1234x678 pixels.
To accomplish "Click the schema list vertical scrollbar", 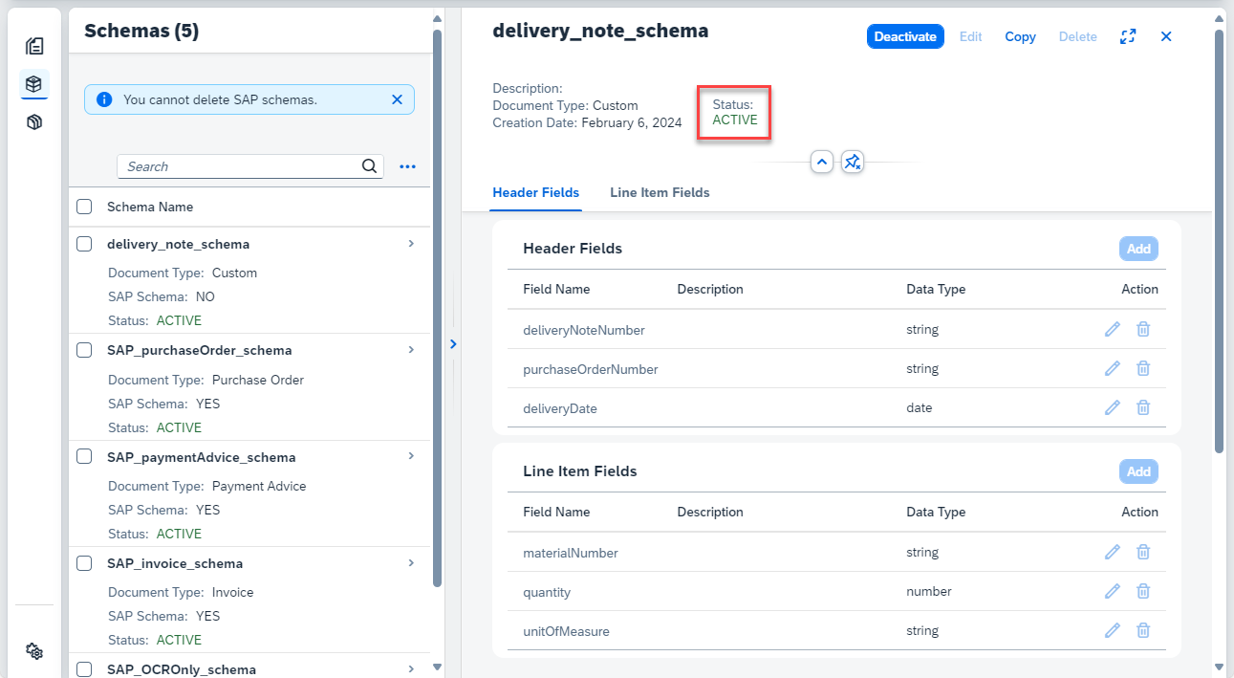I will (x=437, y=306).
